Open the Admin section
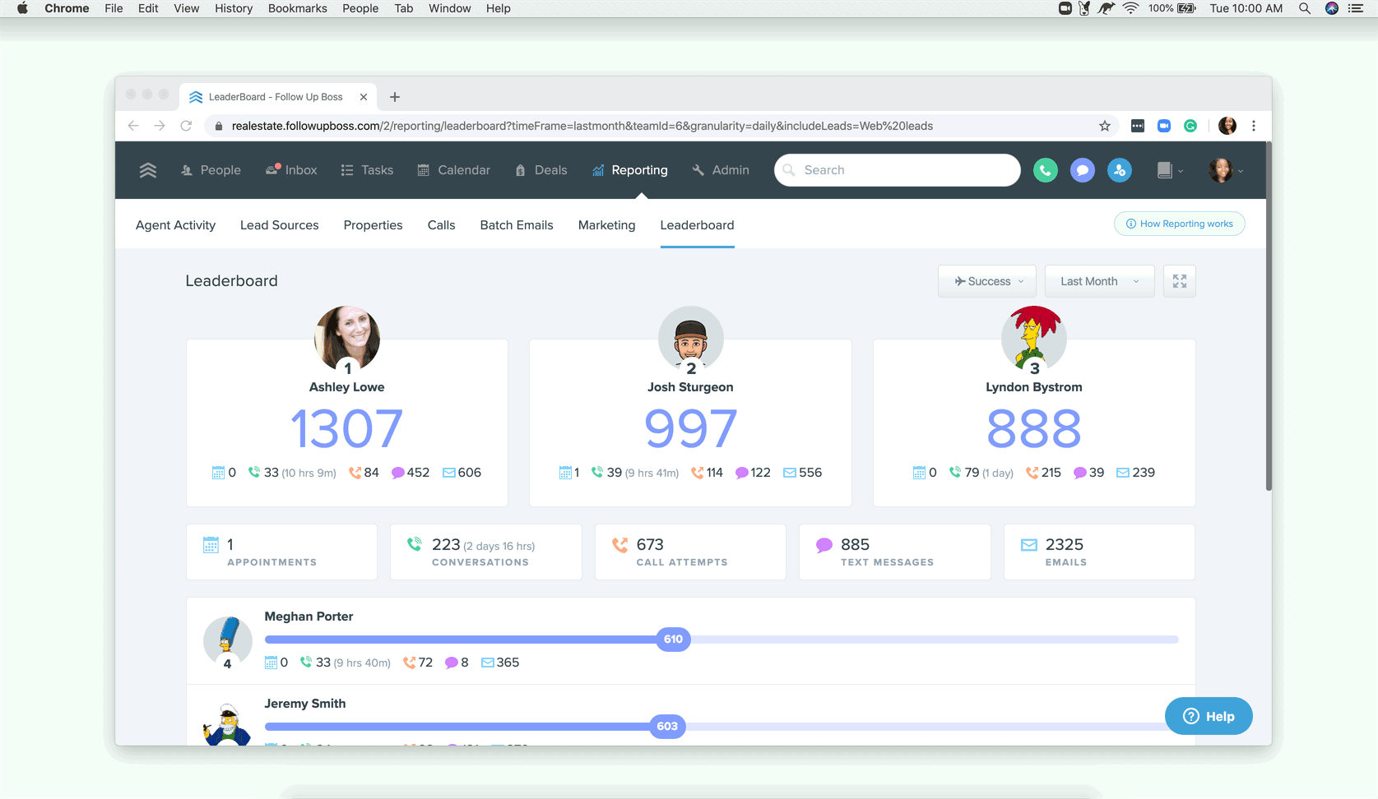The width and height of the screenshot is (1378, 799). 721,170
